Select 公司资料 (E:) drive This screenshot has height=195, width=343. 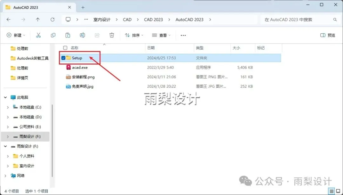[27, 127]
